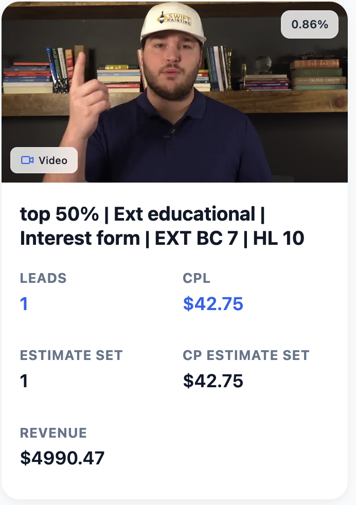Select the ESTIMATE SET metric label

click(72, 355)
